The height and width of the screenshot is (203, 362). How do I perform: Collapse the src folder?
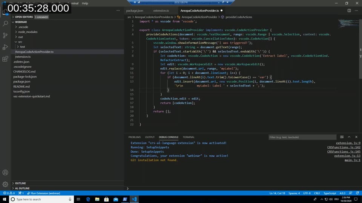click(20, 42)
